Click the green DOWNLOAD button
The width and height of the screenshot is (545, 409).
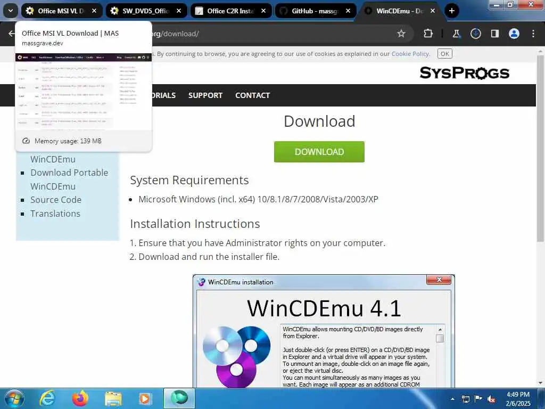click(319, 152)
